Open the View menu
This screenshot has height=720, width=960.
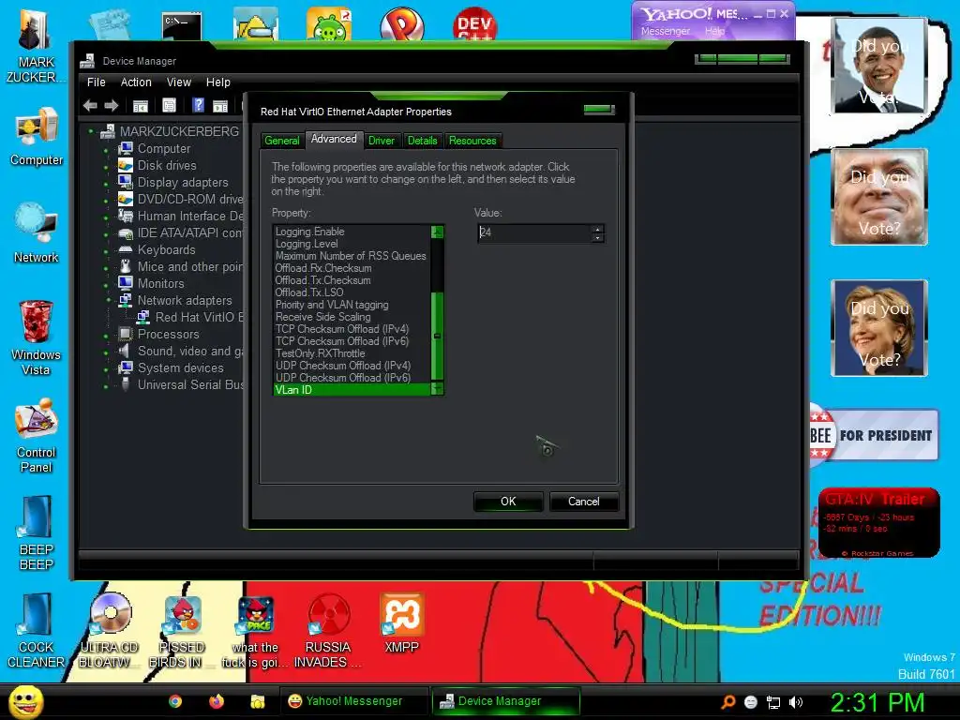coord(179,82)
